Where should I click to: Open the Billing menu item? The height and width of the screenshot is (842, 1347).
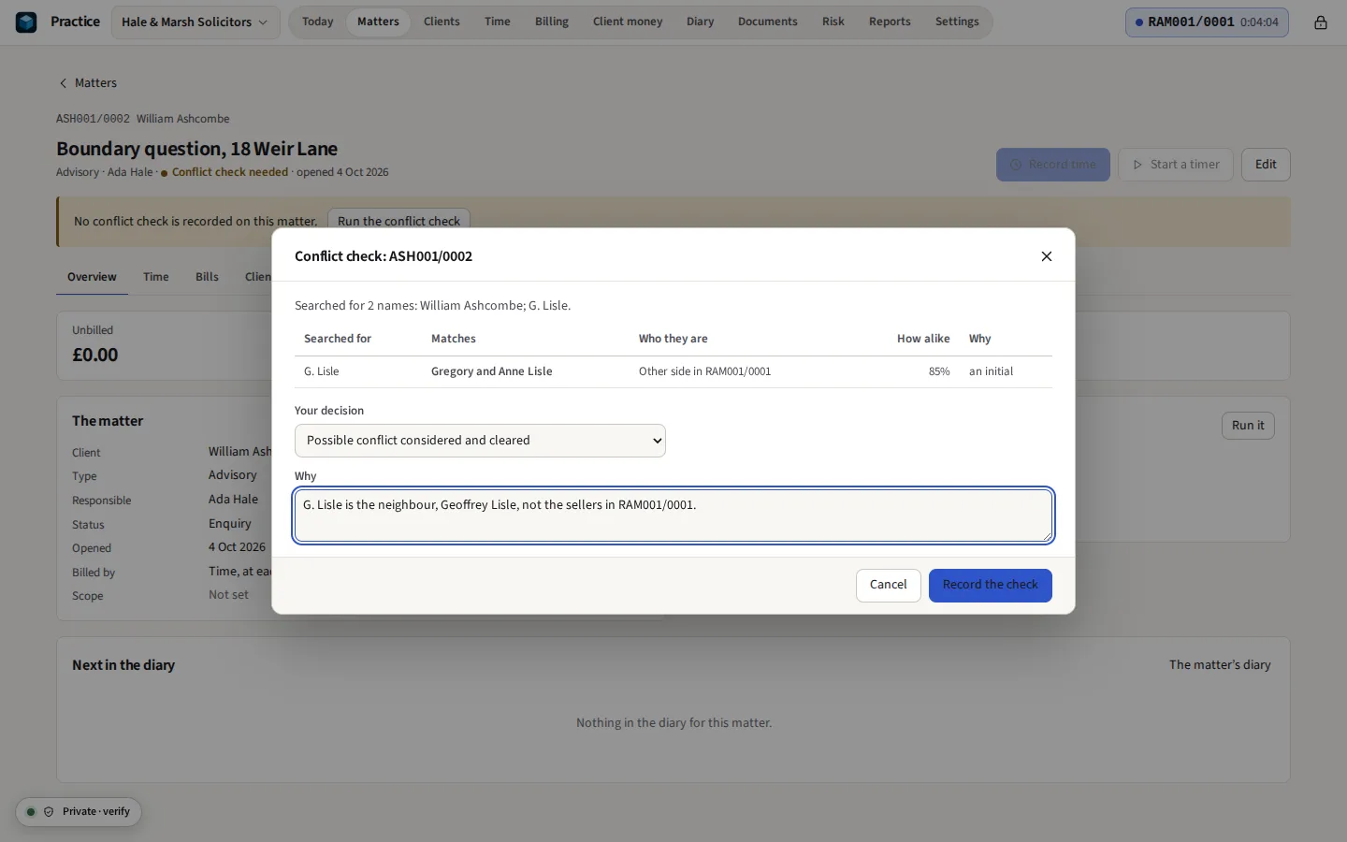click(x=552, y=22)
